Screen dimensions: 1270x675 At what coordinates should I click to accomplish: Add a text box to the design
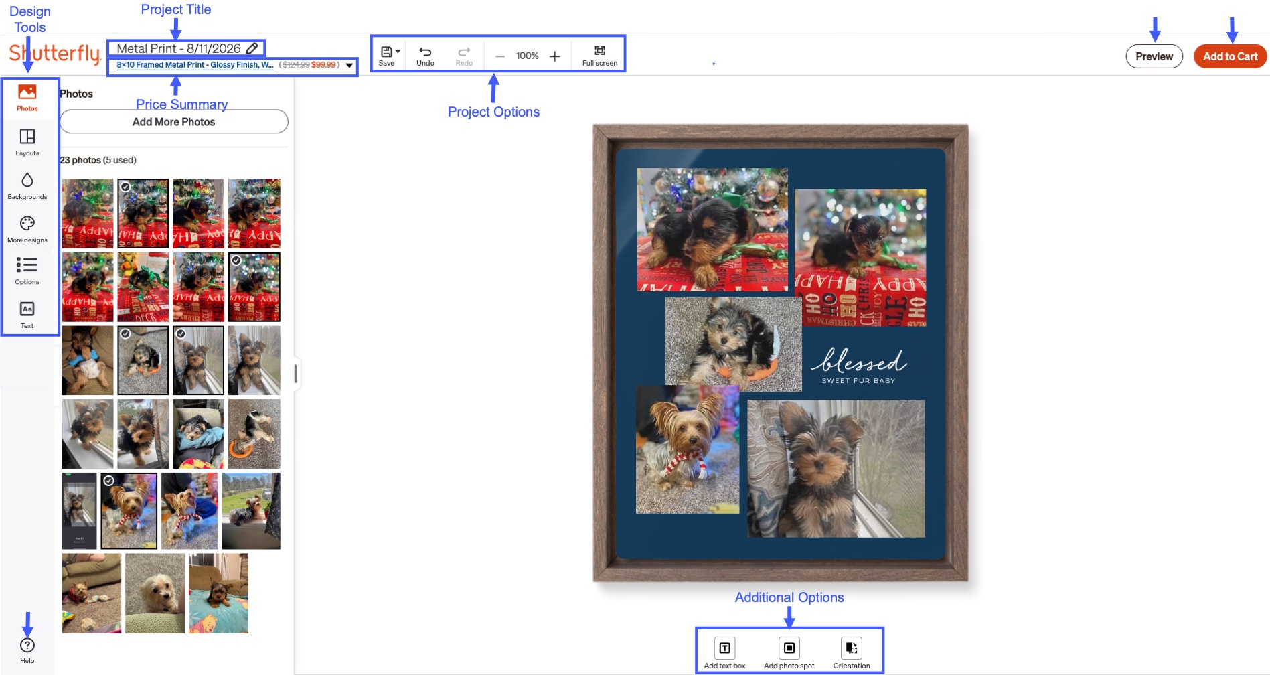pyautogui.click(x=724, y=652)
